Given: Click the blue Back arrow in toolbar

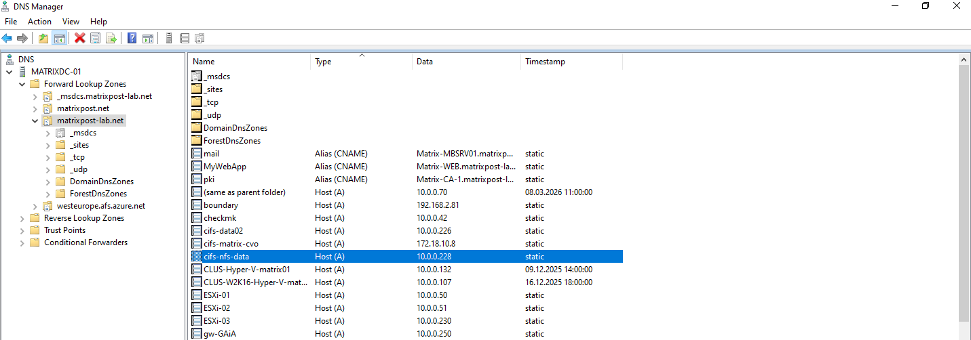Looking at the screenshot, I should 7,38.
